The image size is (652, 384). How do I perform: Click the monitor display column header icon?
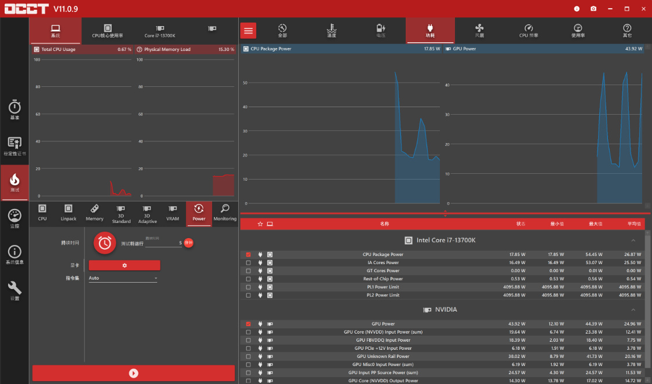pyautogui.click(x=270, y=224)
